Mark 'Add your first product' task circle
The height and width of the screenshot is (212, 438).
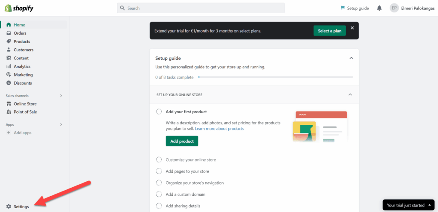159,112
